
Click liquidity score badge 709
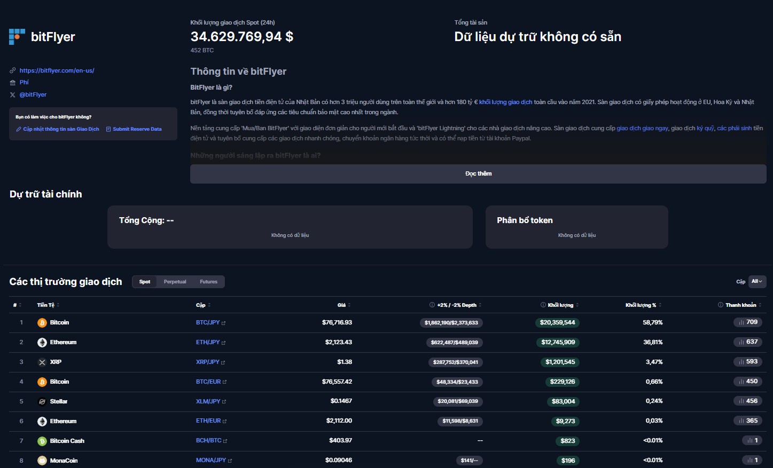[748, 322]
